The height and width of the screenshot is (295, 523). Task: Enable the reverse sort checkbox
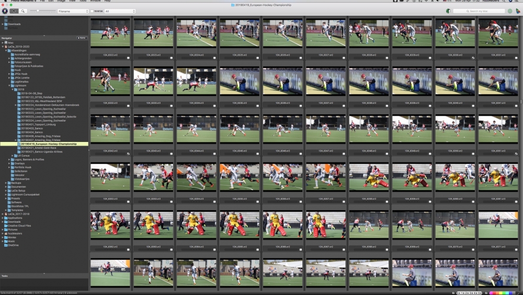click(x=92, y=11)
